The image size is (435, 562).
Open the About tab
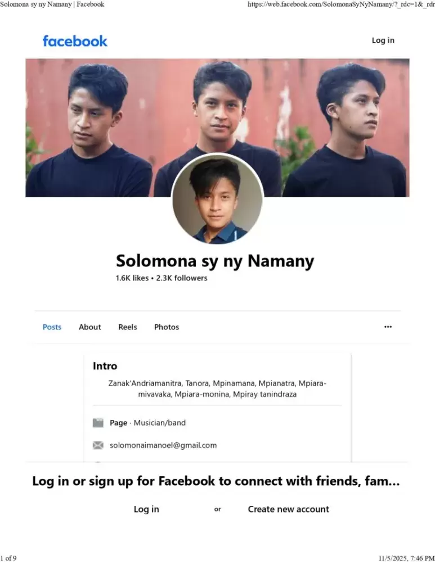coord(90,327)
